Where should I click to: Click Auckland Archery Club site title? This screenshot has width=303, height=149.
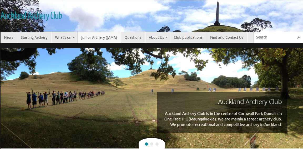tap(31, 16)
